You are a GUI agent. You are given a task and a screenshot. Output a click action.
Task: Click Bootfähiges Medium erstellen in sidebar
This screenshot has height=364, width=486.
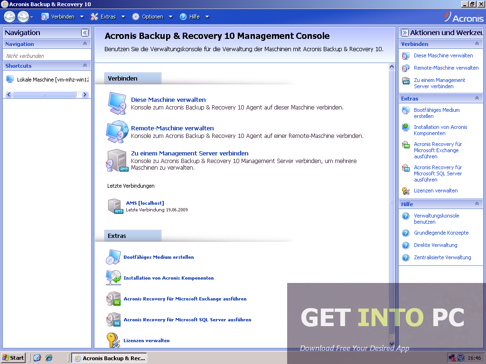tap(437, 113)
